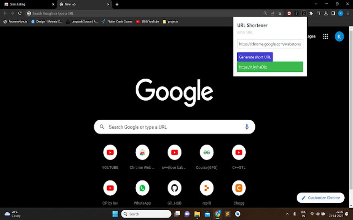Click inside the Enter URL field
Viewport: 353px width, 220px height.
coord(270,44)
